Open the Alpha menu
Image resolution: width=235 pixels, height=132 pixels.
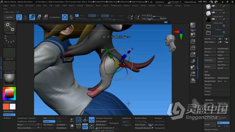(6, 5)
